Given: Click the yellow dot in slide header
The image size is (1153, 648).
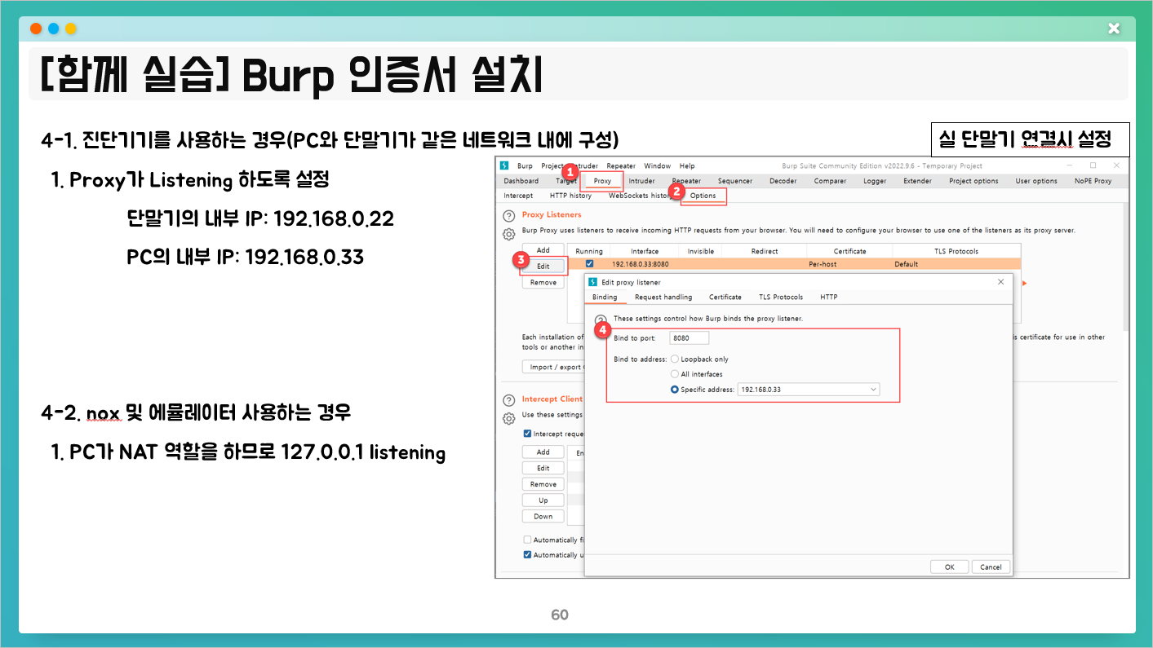Looking at the screenshot, I should [70, 29].
